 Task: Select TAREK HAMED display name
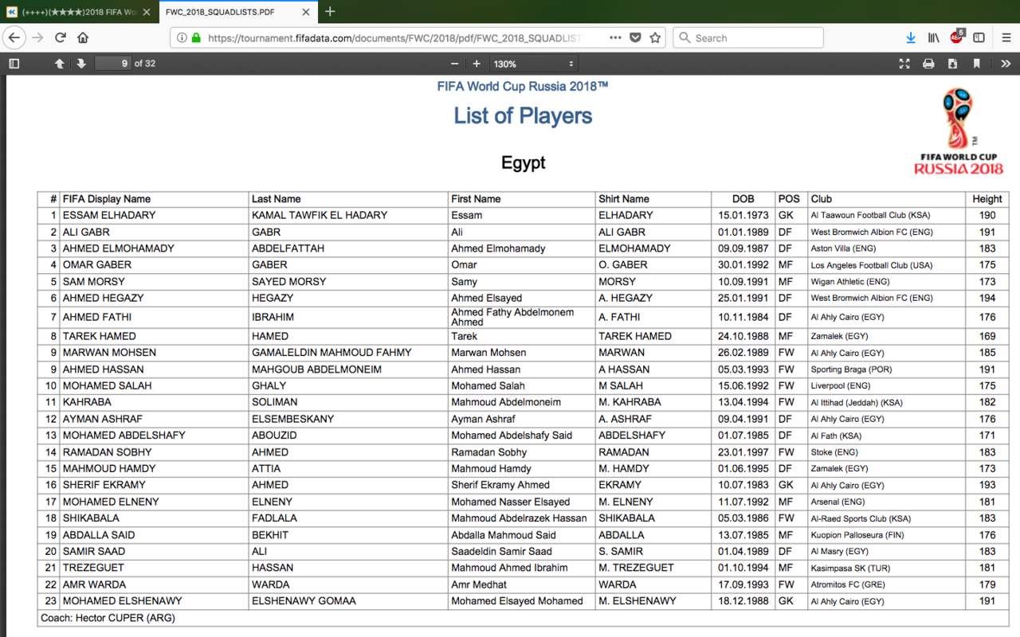pos(100,336)
